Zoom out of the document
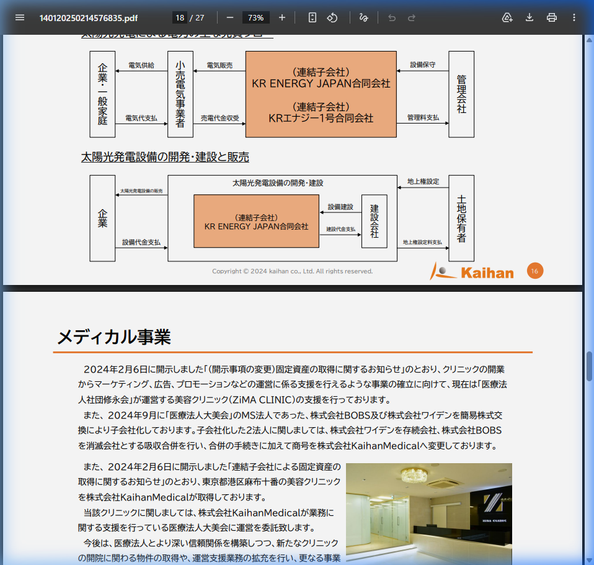 (x=230, y=17)
